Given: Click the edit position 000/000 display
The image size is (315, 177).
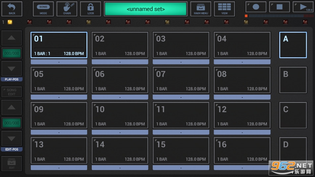Looking at the screenshot, I should coord(12,123).
